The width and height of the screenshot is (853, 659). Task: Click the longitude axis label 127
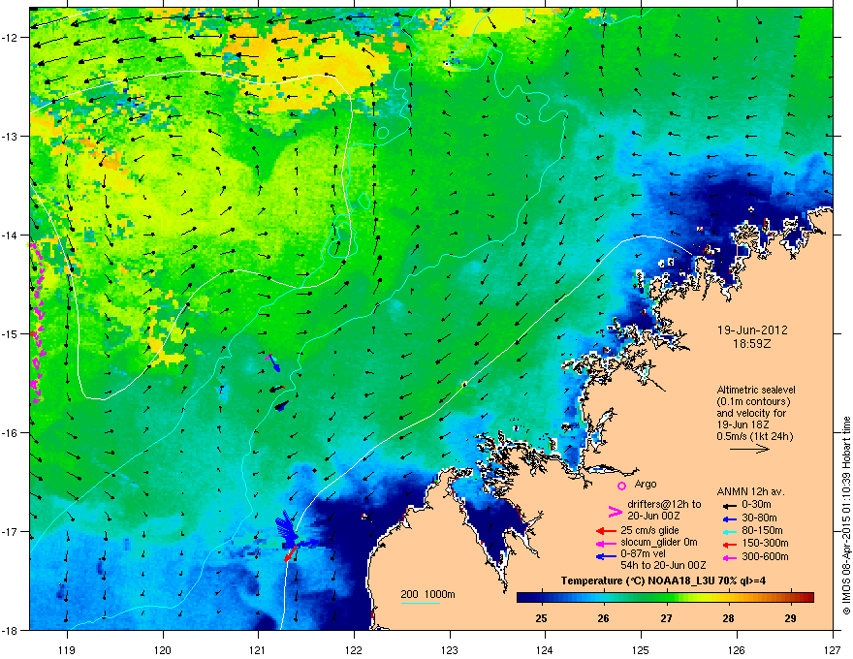coord(833,650)
